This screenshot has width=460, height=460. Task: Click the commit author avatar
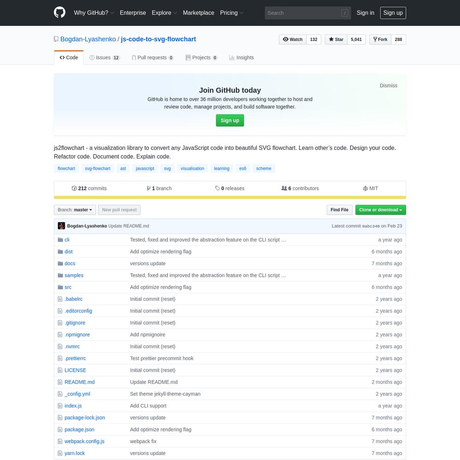click(x=61, y=225)
